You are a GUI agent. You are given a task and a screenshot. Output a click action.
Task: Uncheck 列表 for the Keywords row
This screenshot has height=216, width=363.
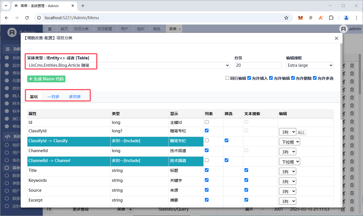(x=207, y=180)
